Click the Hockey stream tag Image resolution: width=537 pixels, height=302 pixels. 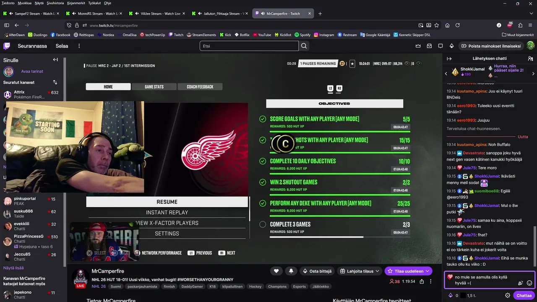(x=255, y=286)
